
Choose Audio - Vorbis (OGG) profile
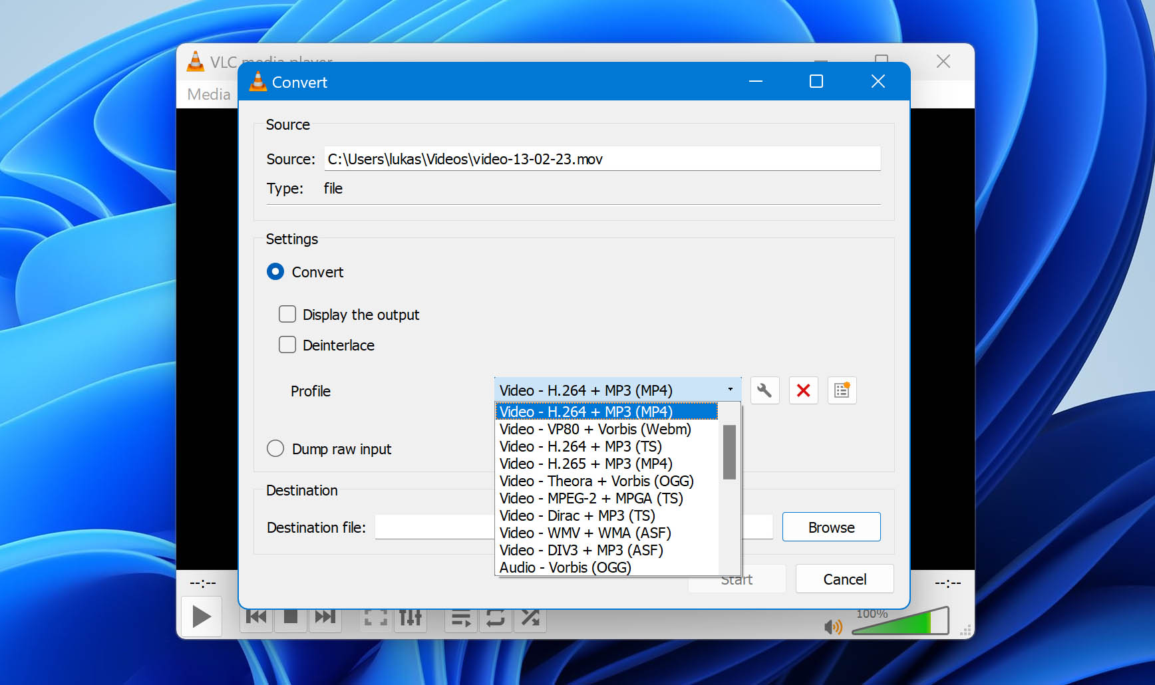[x=607, y=567]
